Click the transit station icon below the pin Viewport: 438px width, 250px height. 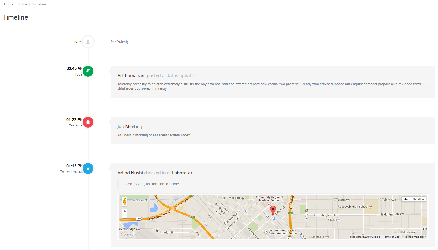tap(273, 218)
